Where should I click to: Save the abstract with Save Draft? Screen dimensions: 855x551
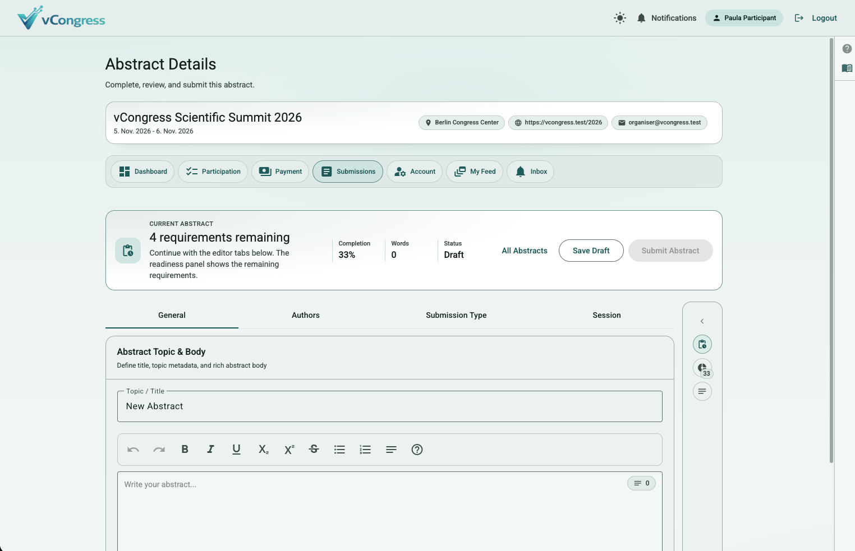(591, 251)
